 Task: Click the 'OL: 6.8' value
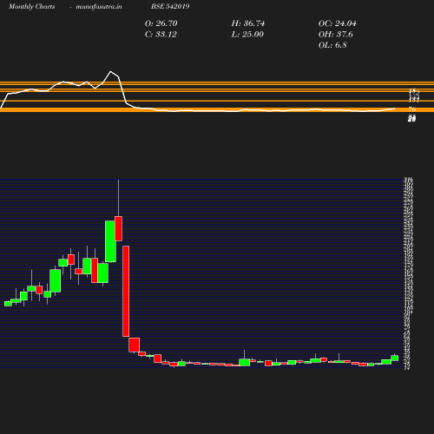(332, 45)
